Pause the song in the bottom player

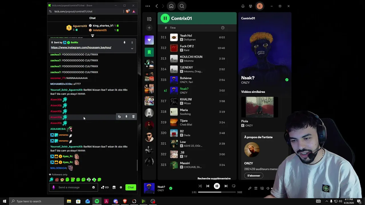click(217, 186)
